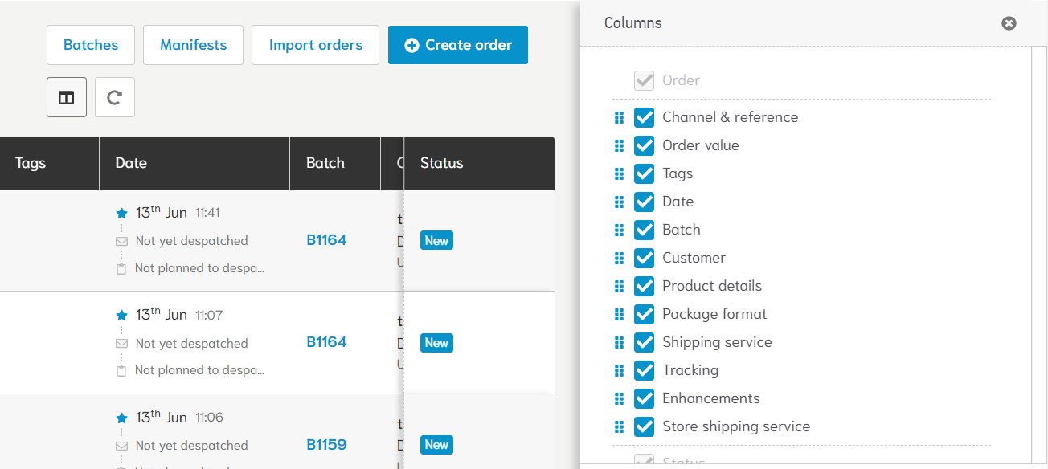This screenshot has height=469, width=1048.
Task: Click drag handle beside Channel & reference
Action: pos(619,118)
